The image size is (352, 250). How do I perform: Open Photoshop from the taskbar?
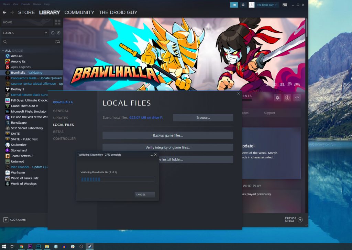[x=38, y=247]
